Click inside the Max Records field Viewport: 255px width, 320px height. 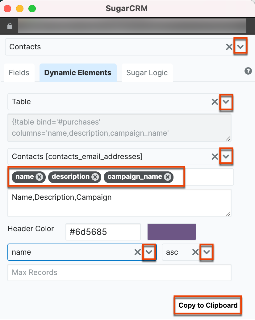point(119,273)
